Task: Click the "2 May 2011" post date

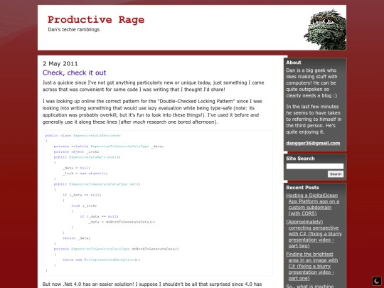Action: coord(60,64)
